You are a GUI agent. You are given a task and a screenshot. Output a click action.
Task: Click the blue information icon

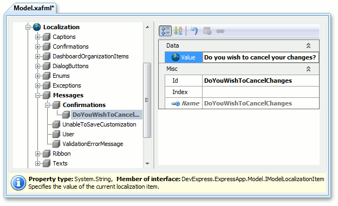tap(18, 183)
